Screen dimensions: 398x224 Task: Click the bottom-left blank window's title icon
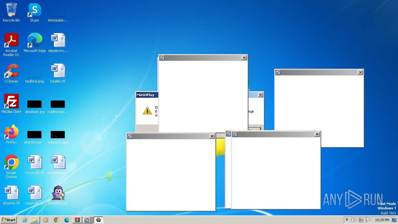click(x=130, y=136)
